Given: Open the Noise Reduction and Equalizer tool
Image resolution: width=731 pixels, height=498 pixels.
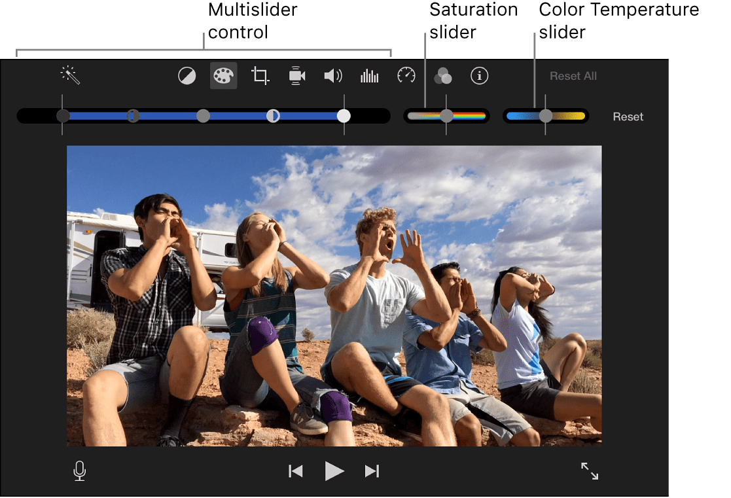Looking at the screenshot, I should coord(369,75).
